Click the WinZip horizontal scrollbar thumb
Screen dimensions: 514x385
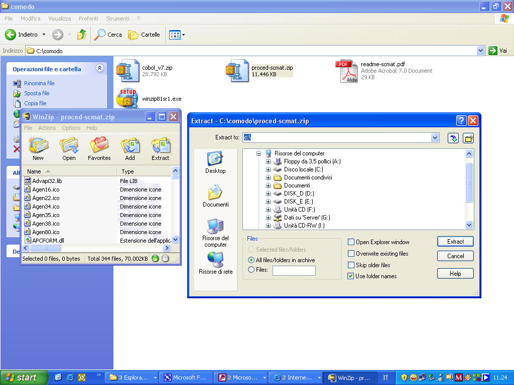pyautogui.click(x=46, y=248)
